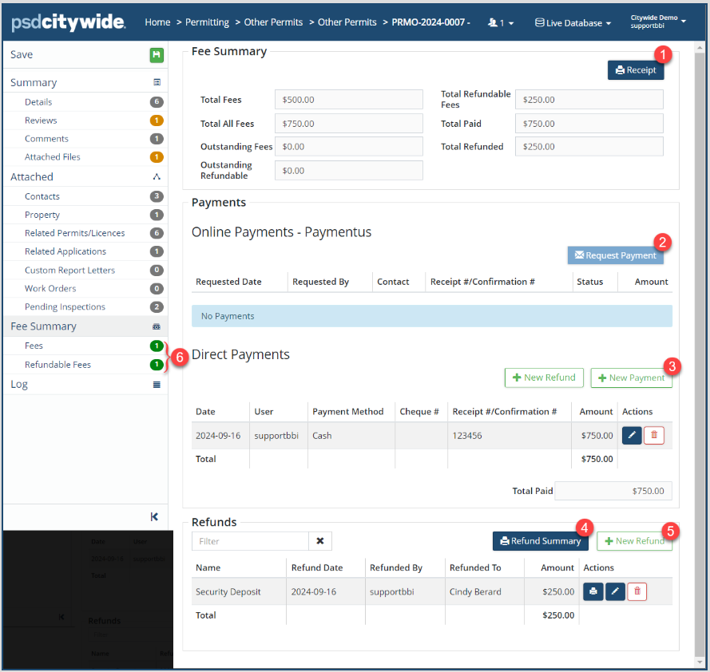Click the Cindy Berard cell
Screen dimensions: 710x672
[x=475, y=591]
